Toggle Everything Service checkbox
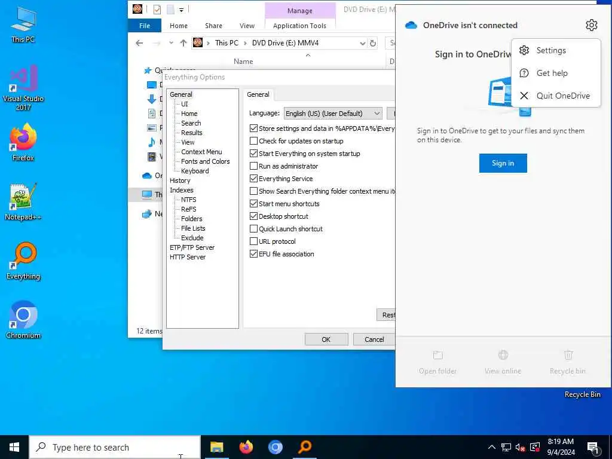Screen dimensions: 612x459 (x=253, y=178)
